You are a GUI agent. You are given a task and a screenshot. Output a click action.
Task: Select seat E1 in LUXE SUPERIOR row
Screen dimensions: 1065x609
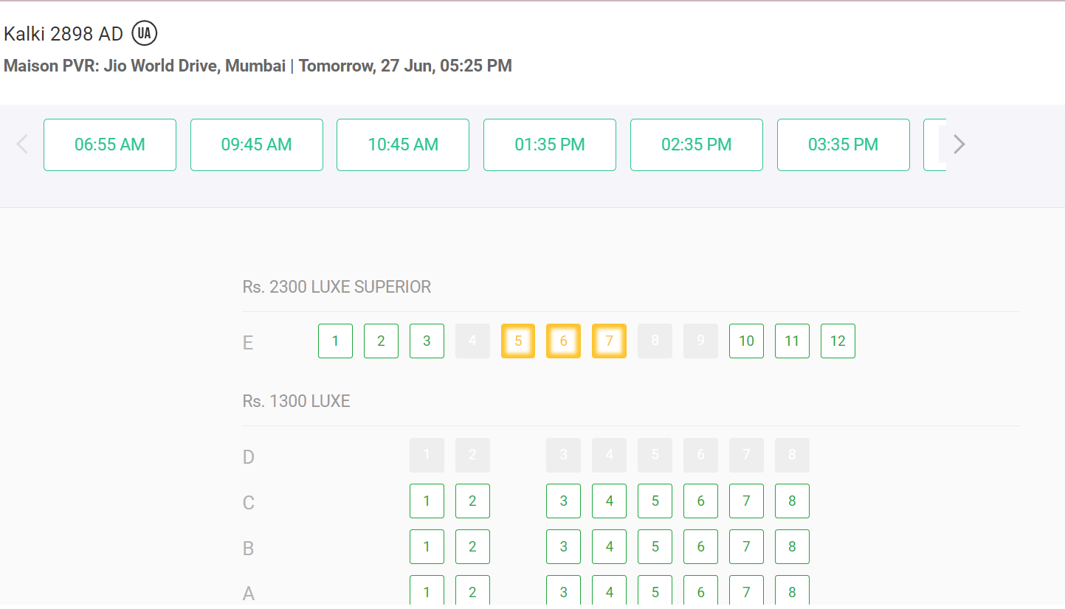[335, 341]
